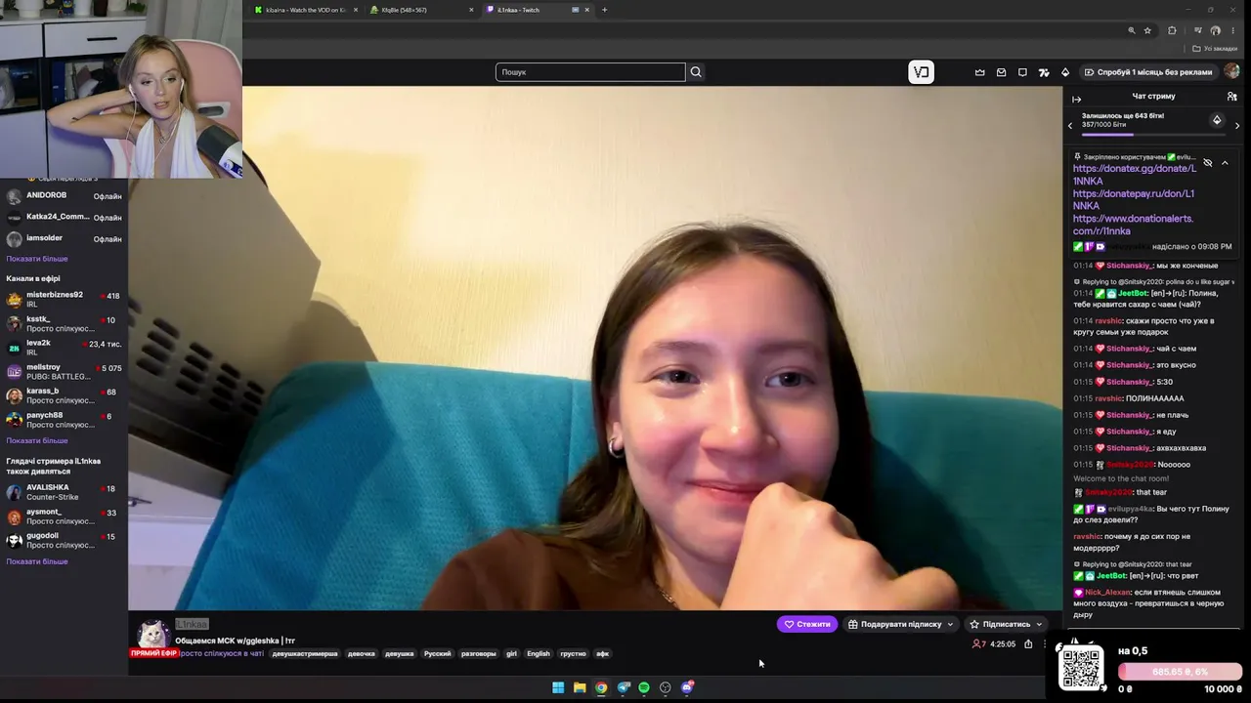Open the whispers speech-bubble icon
The image size is (1251, 703).
(x=1022, y=72)
